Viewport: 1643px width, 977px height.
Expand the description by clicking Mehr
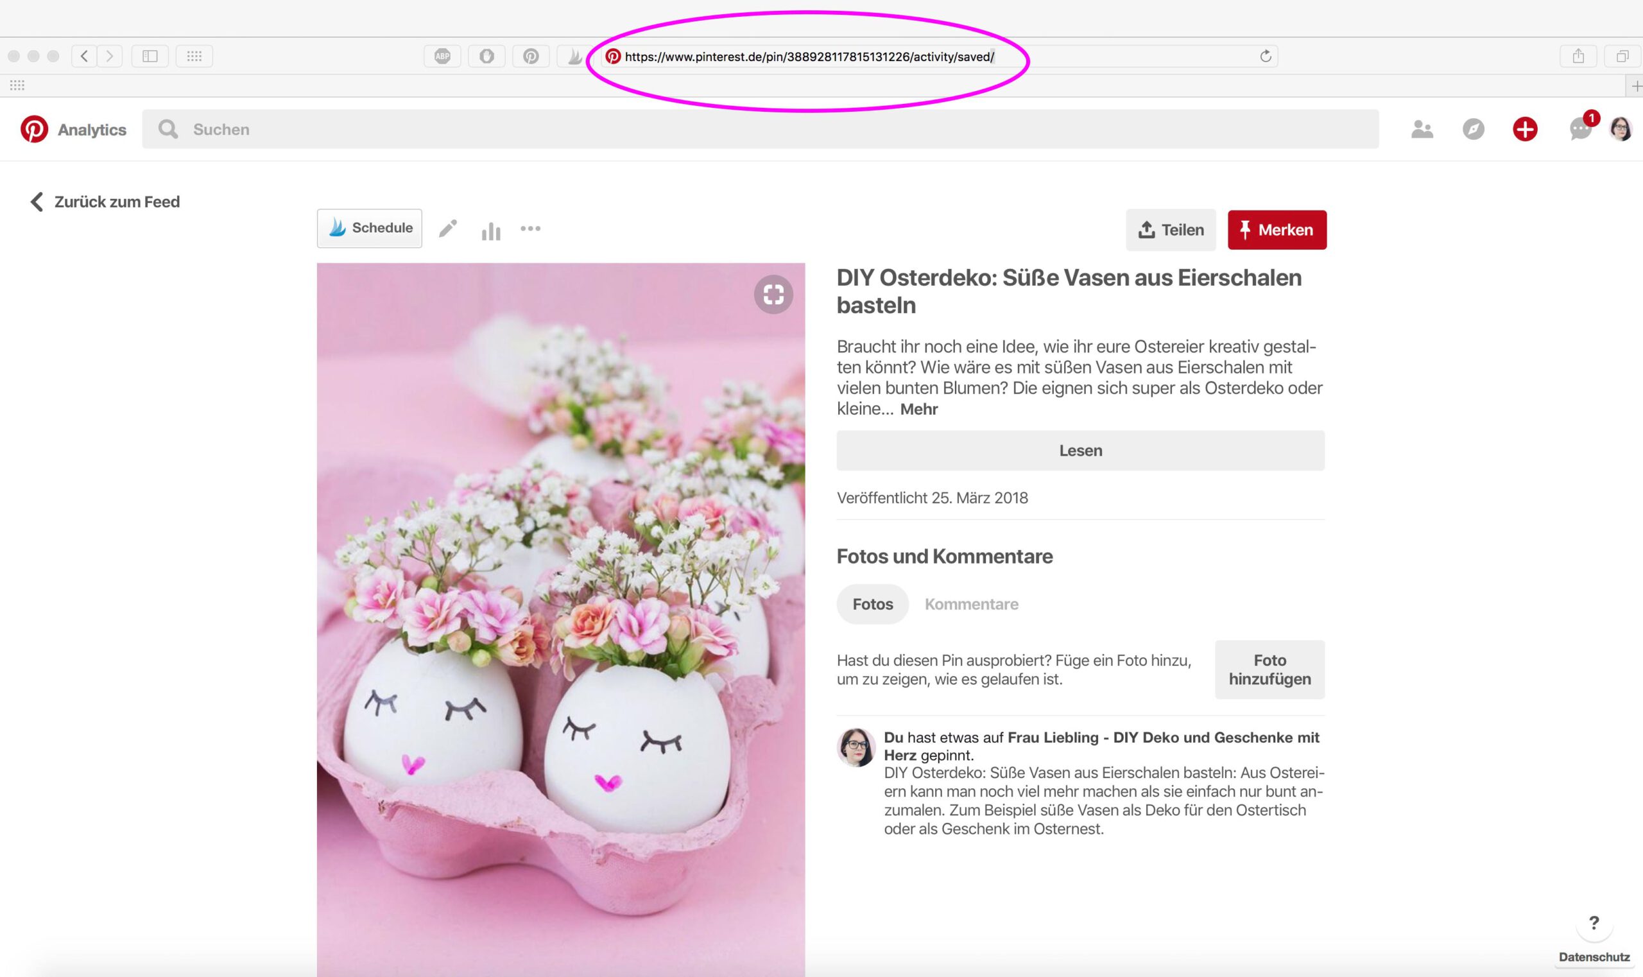click(918, 409)
